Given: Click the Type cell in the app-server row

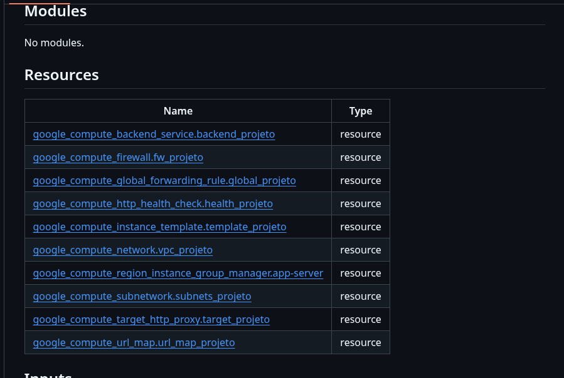Looking at the screenshot, I should coord(361,273).
